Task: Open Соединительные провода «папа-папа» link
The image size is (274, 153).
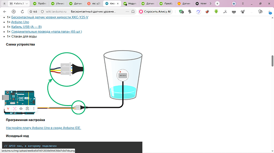Action: click(46, 32)
